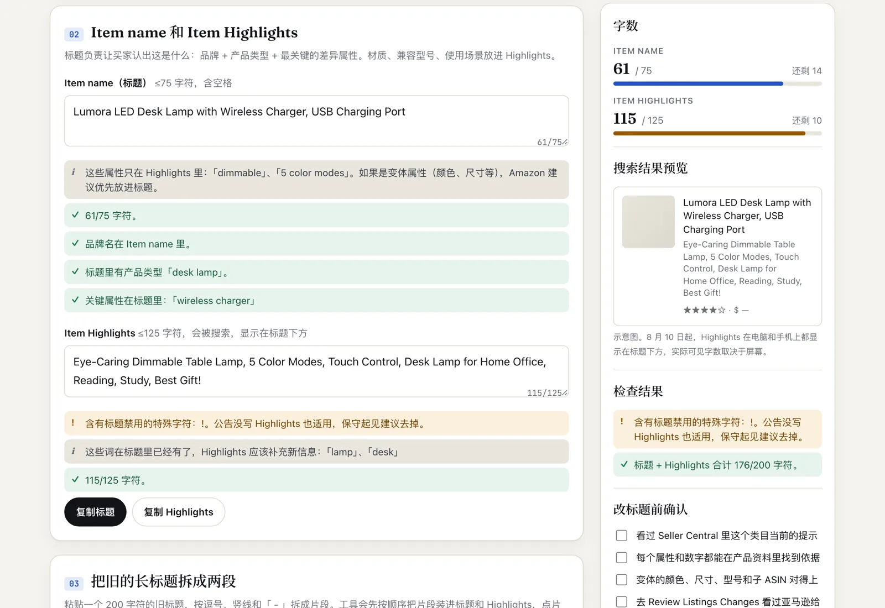885x608 pixels.
Task: Click the checkmark icon beside 61/75 字符
Action: pyautogui.click(x=75, y=215)
